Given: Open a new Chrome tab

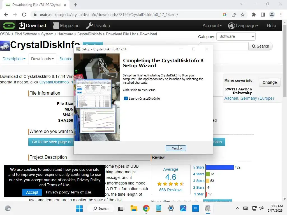Looking at the screenshot, I should 76,5.
